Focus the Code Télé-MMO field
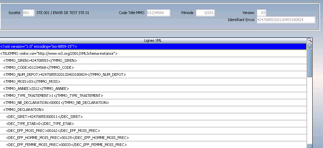Viewport: 323px width, 148px height. (x=158, y=13)
